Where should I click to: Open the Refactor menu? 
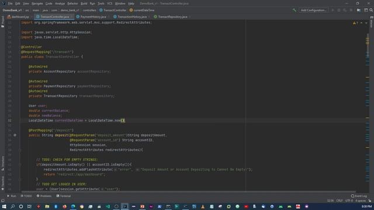click(72, 3)
